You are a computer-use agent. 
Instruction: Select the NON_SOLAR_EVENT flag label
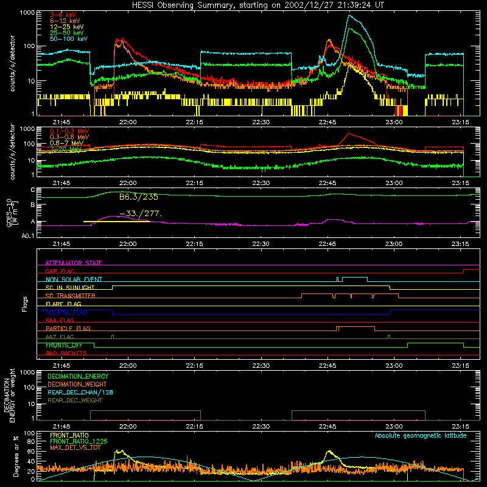click(x=74, y=279)
